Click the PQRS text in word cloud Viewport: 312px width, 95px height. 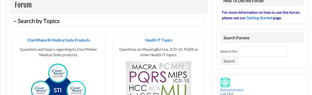point(148,77)
